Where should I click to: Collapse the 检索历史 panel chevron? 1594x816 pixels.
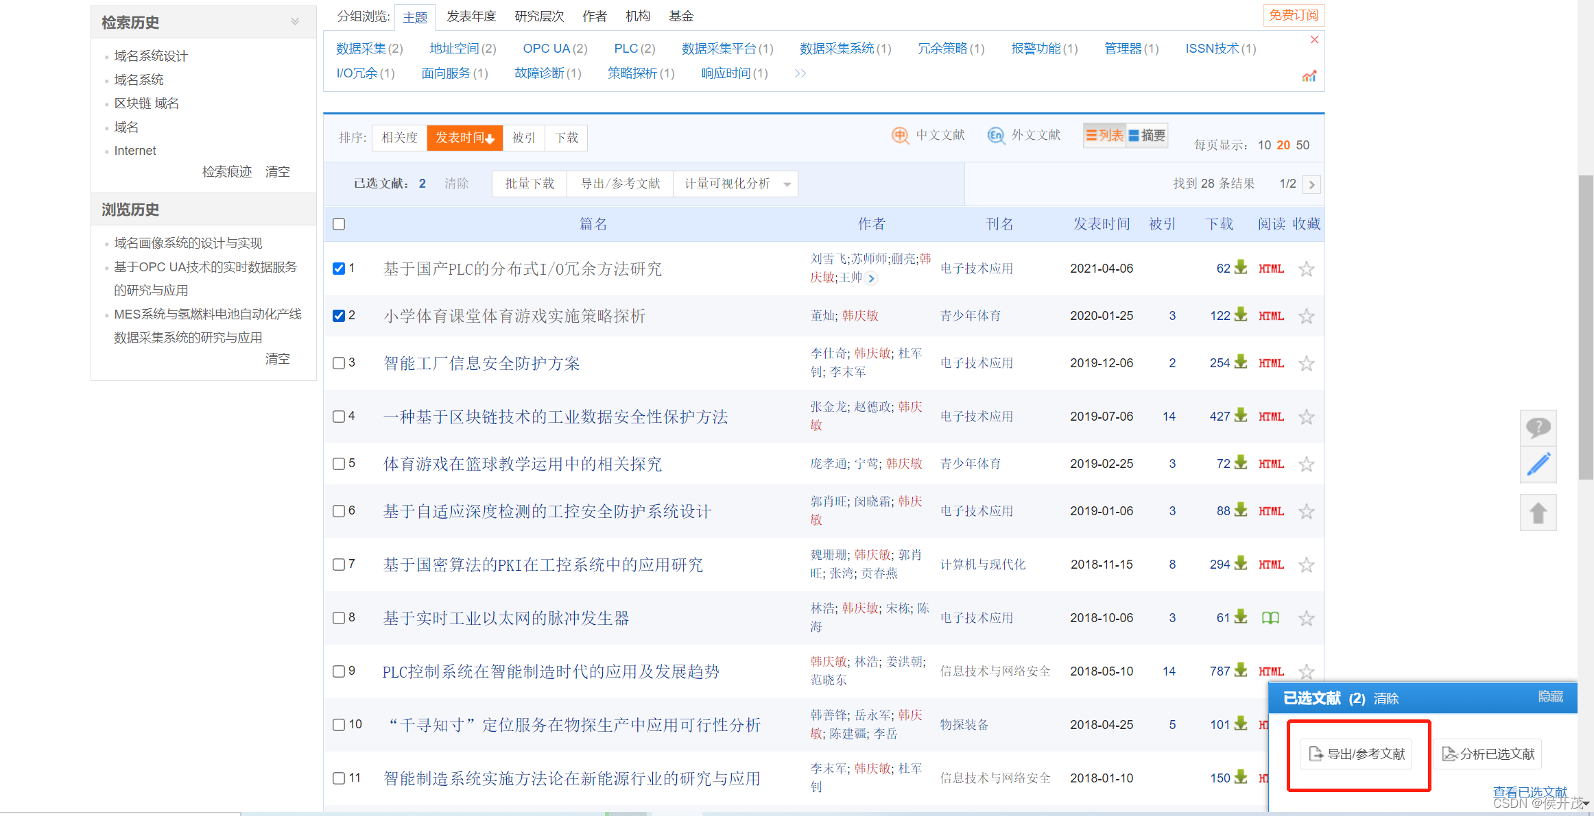click(x=295, y=22)
